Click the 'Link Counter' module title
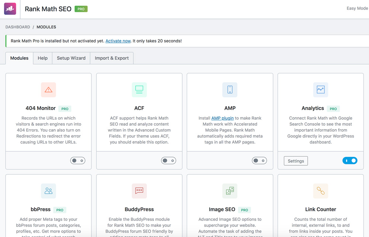Viewport: 369px width, 237px height. click(x=321, y=209)
